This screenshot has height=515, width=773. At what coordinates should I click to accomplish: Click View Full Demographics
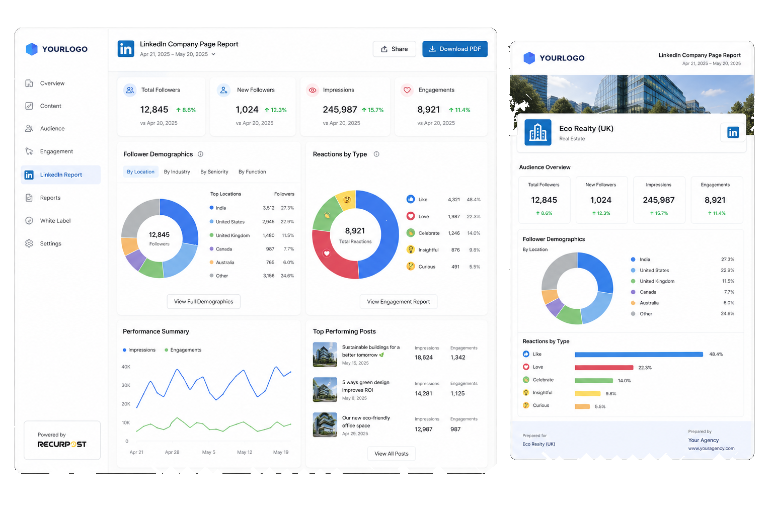coord(204,302)
